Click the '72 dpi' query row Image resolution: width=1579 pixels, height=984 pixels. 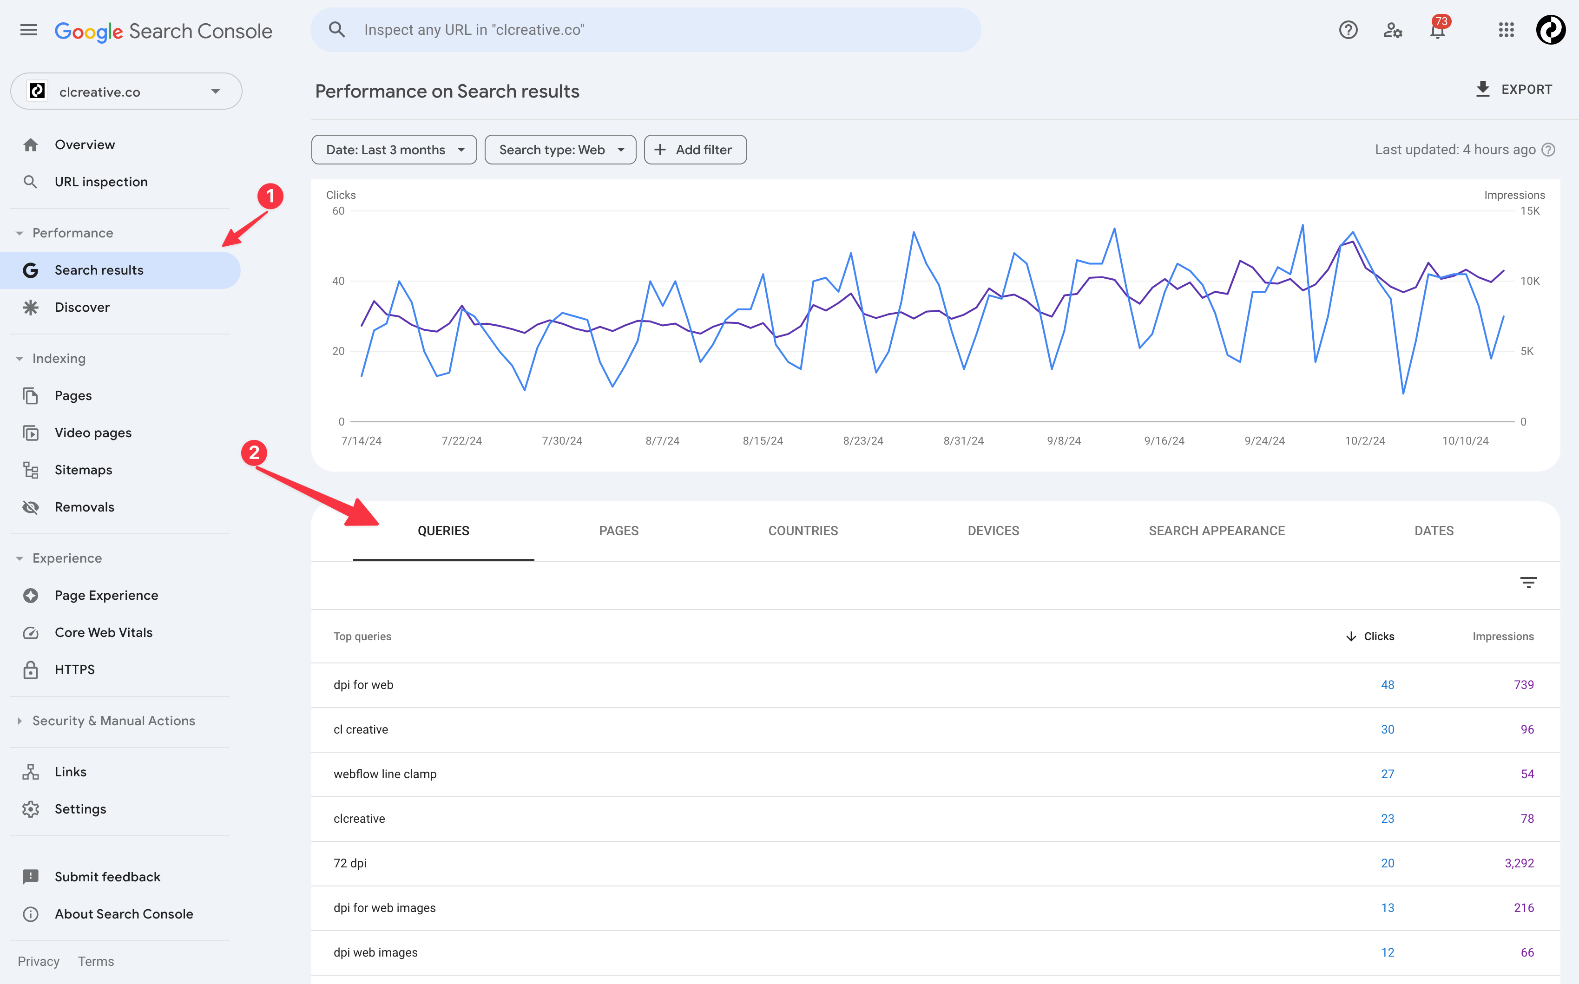(x=935, y=864)
